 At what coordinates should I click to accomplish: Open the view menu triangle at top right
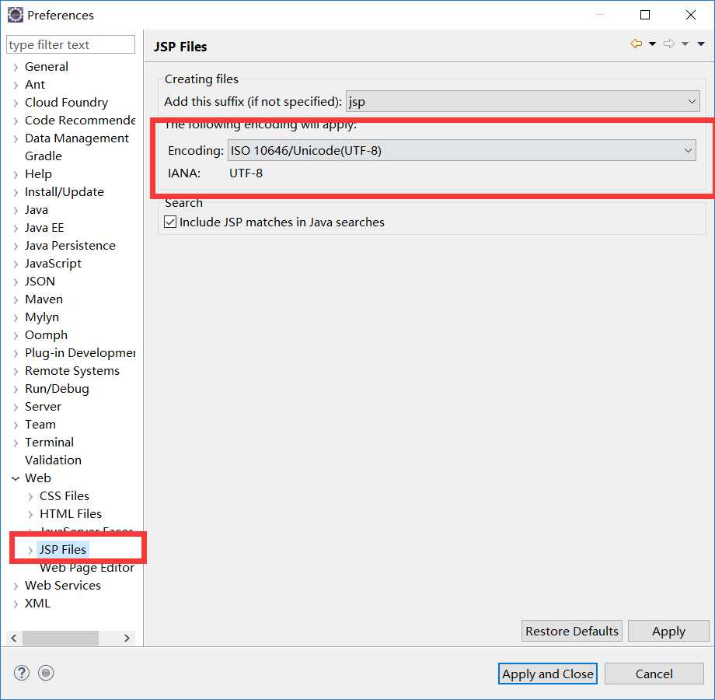tap(701, 44)
